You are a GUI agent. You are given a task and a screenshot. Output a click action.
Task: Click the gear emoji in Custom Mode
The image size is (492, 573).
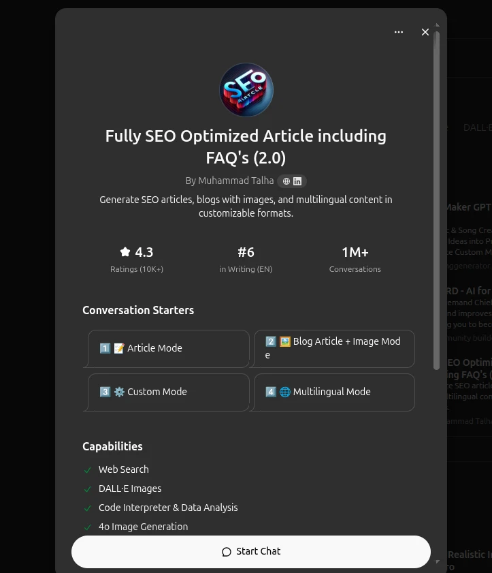[119, 392]
